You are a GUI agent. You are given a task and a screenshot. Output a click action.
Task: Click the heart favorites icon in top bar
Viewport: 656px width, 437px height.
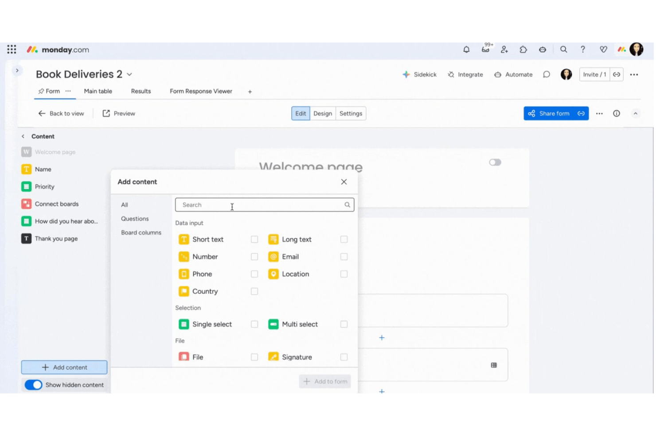click(603, 50)
